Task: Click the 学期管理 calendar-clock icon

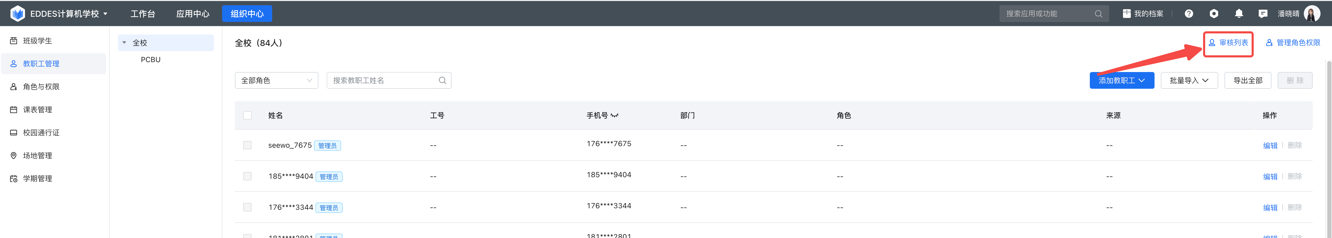Action: 14,178
